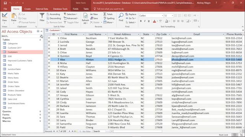Switch to Database Tools tab

[x=60, y=9]
